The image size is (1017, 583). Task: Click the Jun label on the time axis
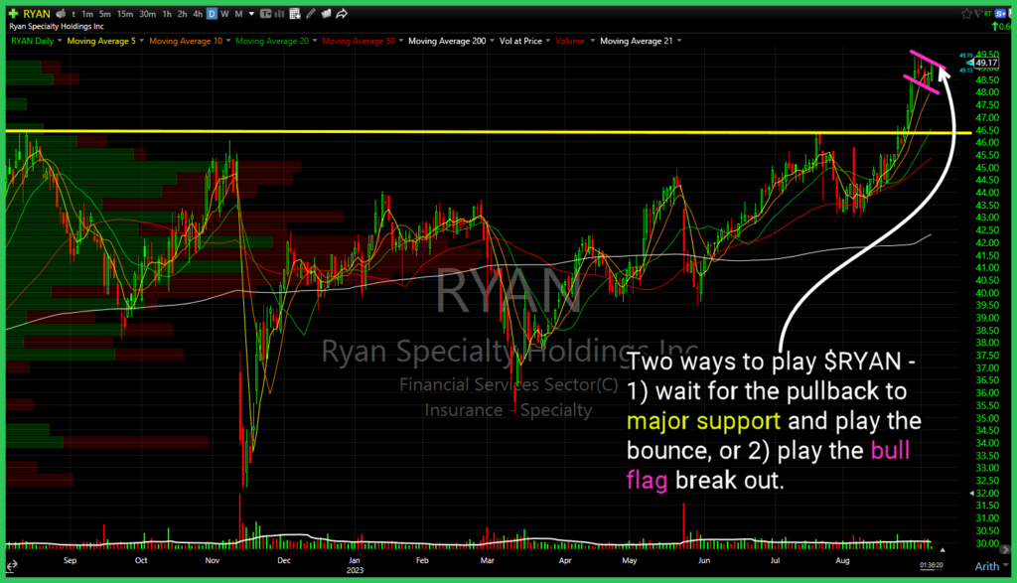(704, 560)
